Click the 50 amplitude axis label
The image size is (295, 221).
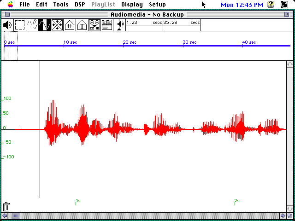coord(6,113)
